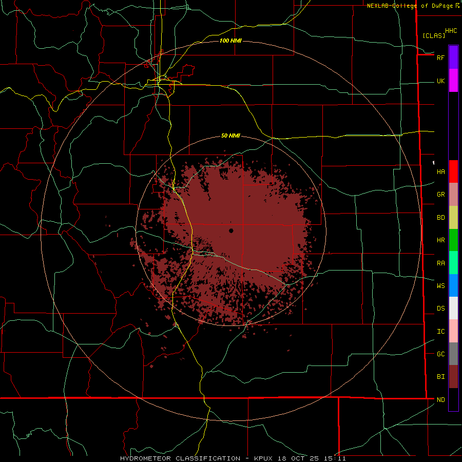The width and height of the screenshot is (462, 462).
Task: Click the RA light green legend swatch
Action: [x=453, y=263]
